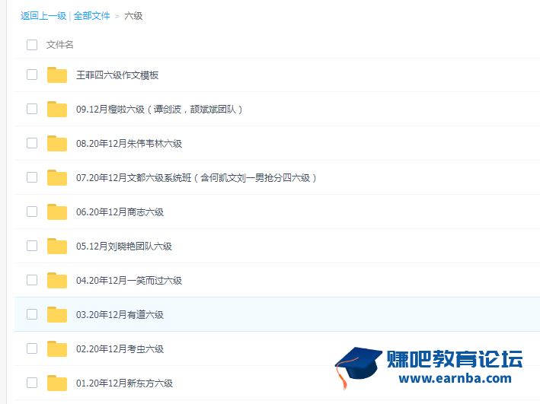This screenshot has width=540, height=404.
Task: Open folder name 07.20年12月文都六级系统班
Action: (197, 178)
